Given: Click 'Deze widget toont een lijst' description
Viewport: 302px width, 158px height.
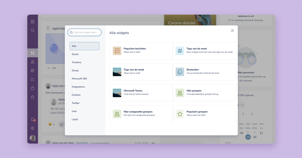Looking at the screenshot, I should point(210,52).
